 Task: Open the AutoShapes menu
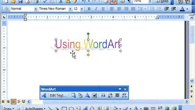(35, 108)
